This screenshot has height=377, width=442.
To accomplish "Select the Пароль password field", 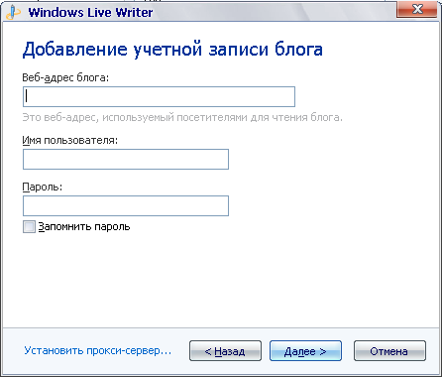I will point(126,205).
